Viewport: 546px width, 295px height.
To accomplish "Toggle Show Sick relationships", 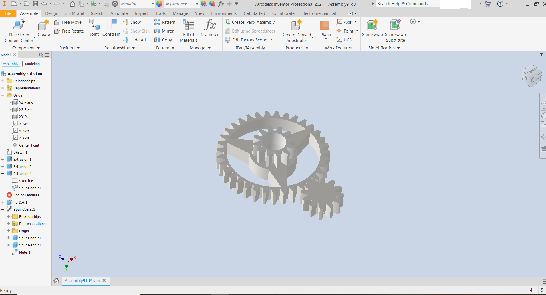I will (136, 31).
